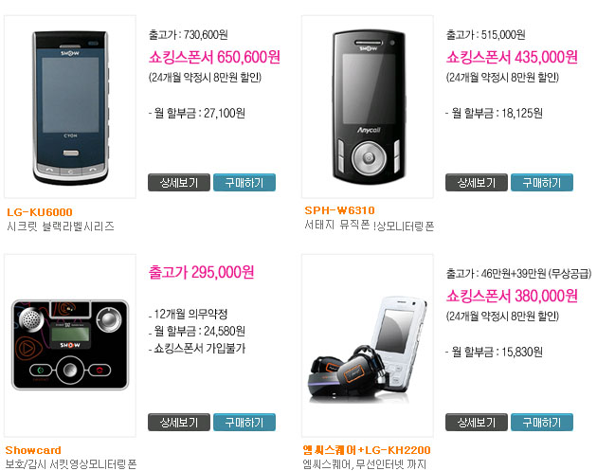Open the LG-KU6000 product title link
This screenshot has width=597, height=471.
(x=40, y=212)
